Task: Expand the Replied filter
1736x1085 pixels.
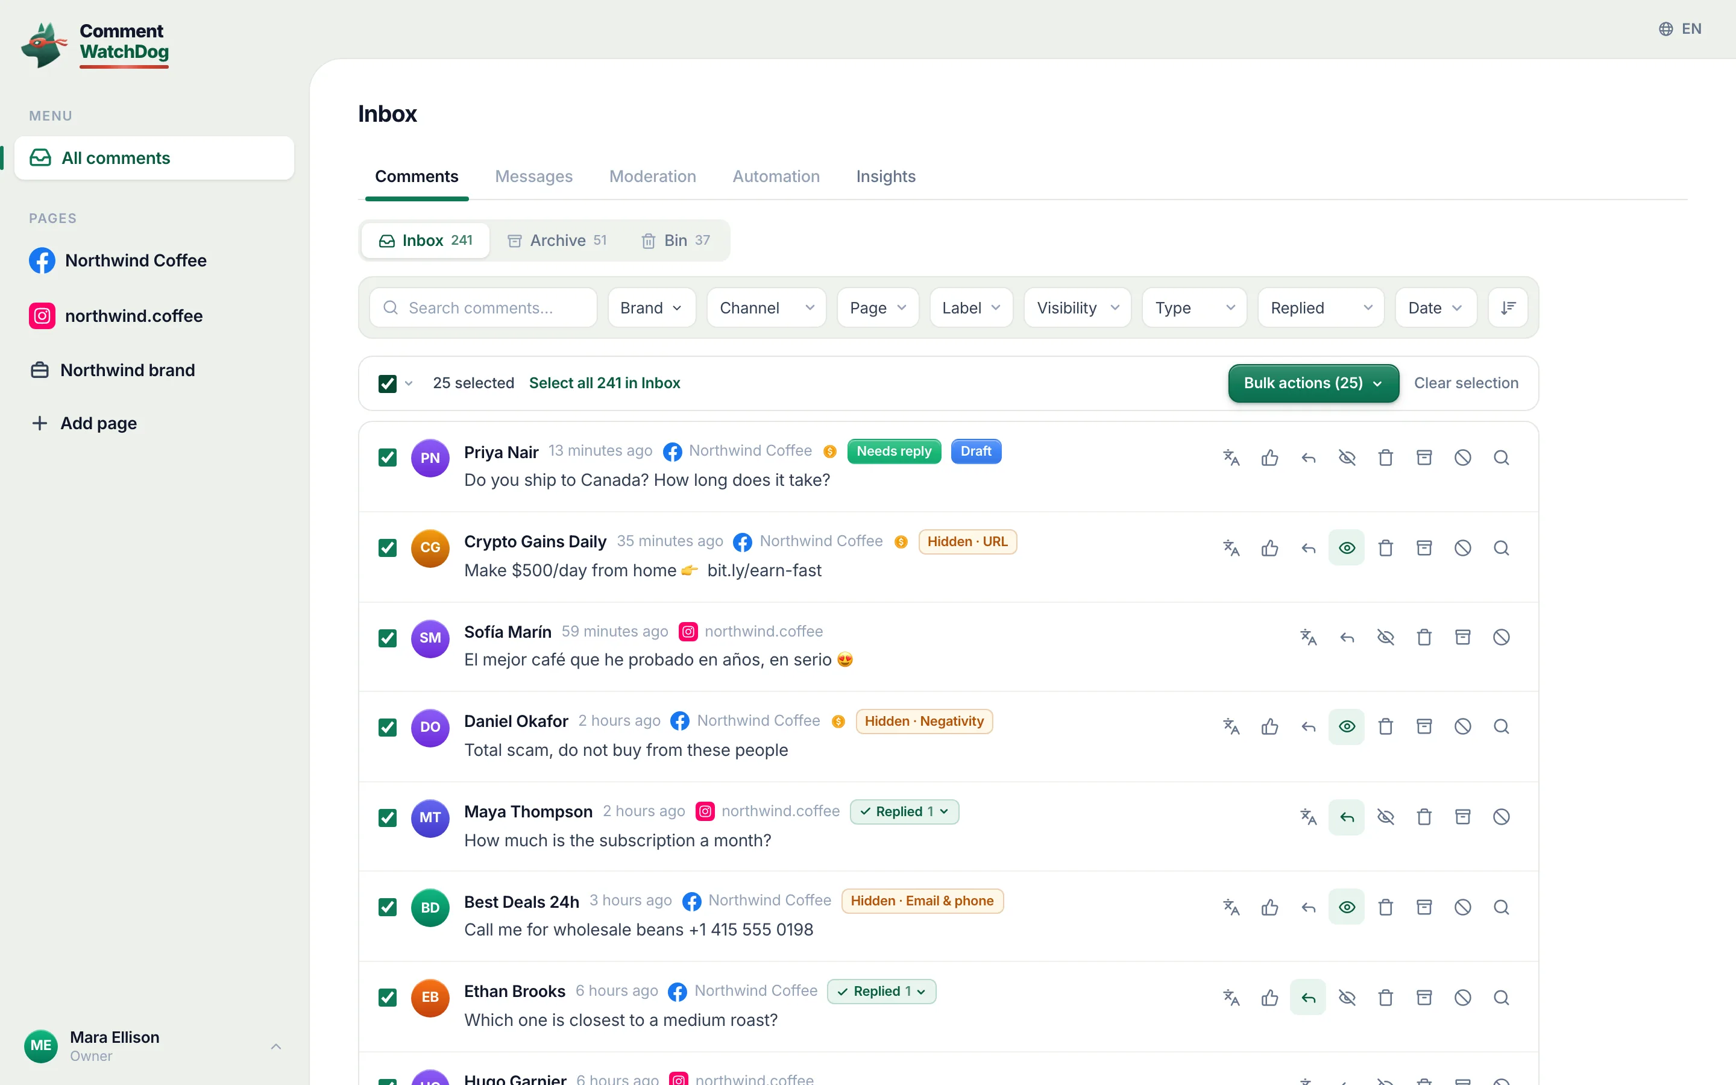Action: click(x=1321, y=308)
